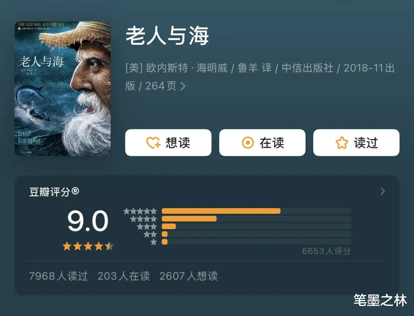Tap the star icon in 读过
The height and width of the screenshot is (316, 414).
pyautogui.click(x=342, y=143)
